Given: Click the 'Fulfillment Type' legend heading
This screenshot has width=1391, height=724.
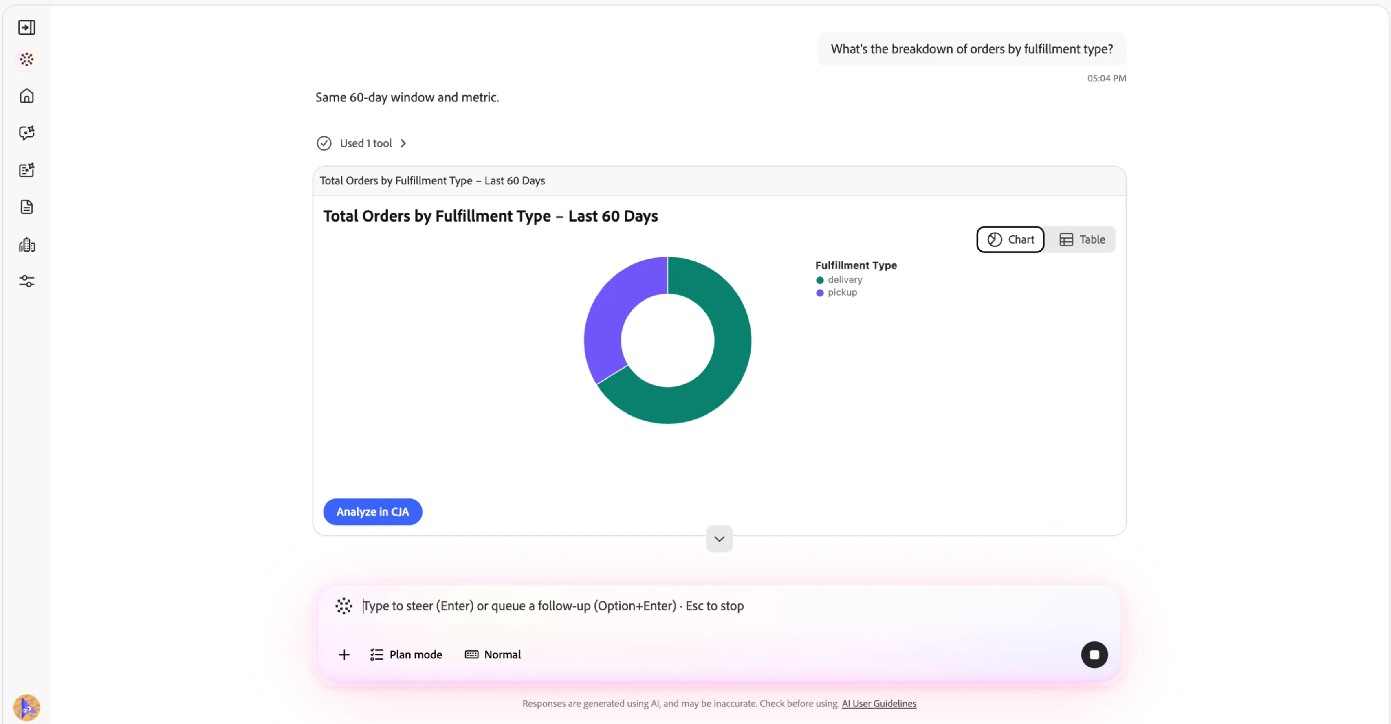Looking at the screenshot, I should pos(856,265).
